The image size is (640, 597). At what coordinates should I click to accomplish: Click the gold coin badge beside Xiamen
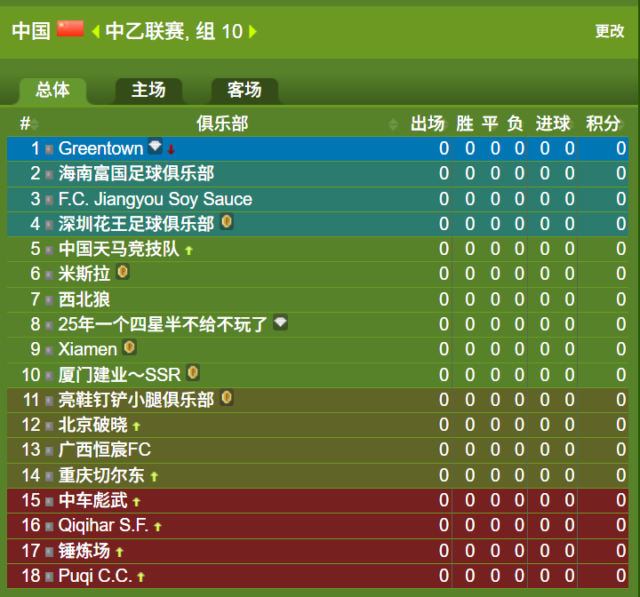point(130,347)
